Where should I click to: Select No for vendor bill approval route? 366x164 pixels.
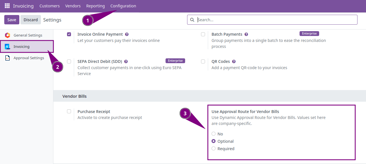213,134
